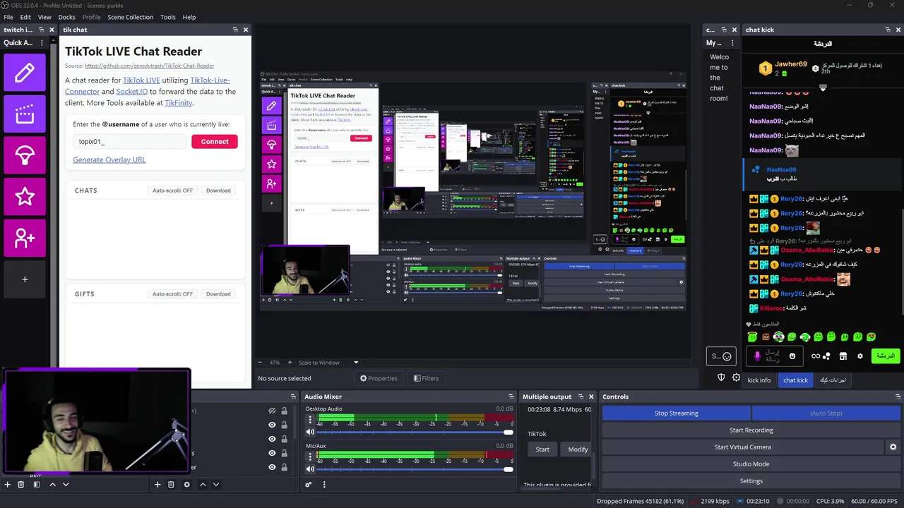Open Desktop Audio three-dot menu

[x=310, y=420]
